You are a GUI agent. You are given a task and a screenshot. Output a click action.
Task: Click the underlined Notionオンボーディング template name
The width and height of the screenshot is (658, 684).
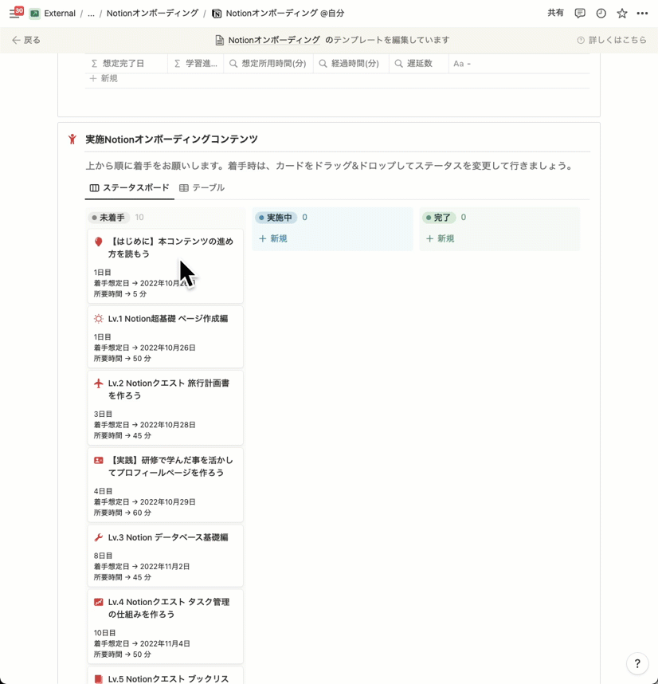[x=274, y=40]
